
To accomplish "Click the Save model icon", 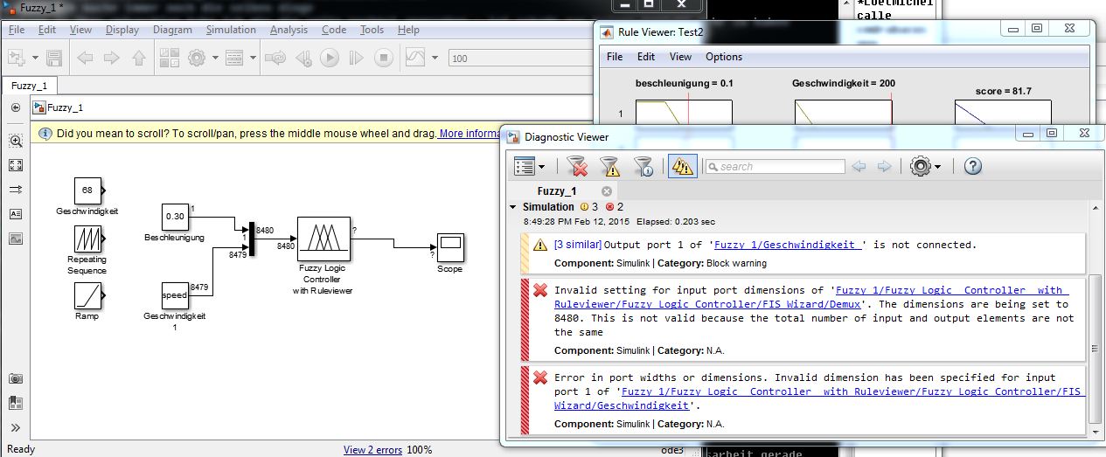I will click(54, 59).
